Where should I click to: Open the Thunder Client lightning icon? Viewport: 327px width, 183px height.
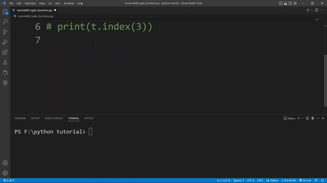pyautogui.click(x=5, y=82)
